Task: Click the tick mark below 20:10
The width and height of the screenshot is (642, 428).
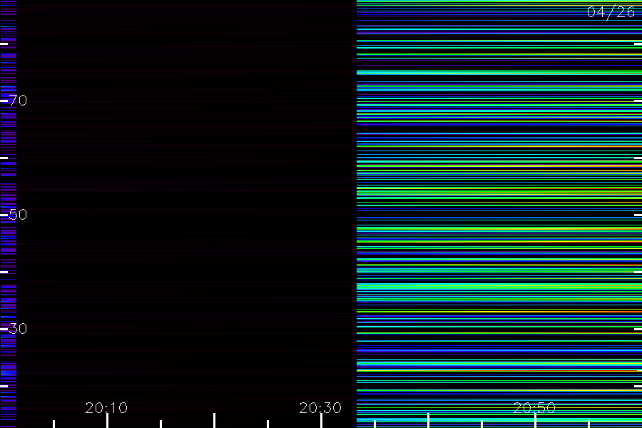Action: pyautogui.click(x=107, y=421)
